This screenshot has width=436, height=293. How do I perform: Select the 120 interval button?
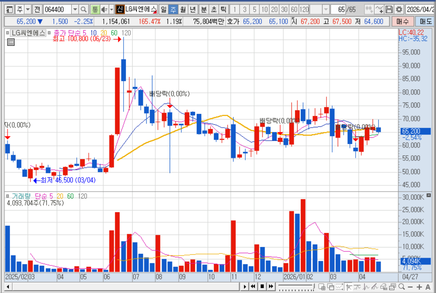coord(304,10)
